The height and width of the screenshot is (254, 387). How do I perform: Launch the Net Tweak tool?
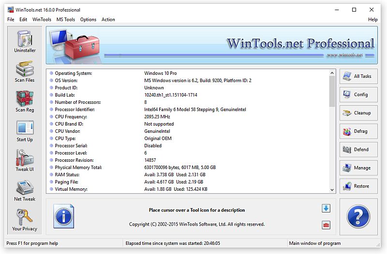[24, 190]
